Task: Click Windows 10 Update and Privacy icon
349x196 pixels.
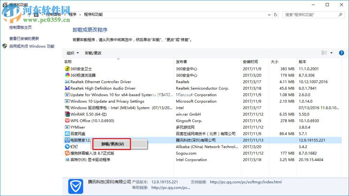Action: pyautogui.click(x=67, y=101)
